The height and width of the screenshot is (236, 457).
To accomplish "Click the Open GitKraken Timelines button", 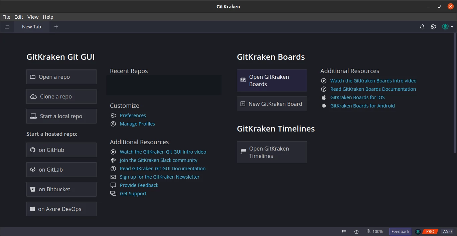I will (272, 152).
